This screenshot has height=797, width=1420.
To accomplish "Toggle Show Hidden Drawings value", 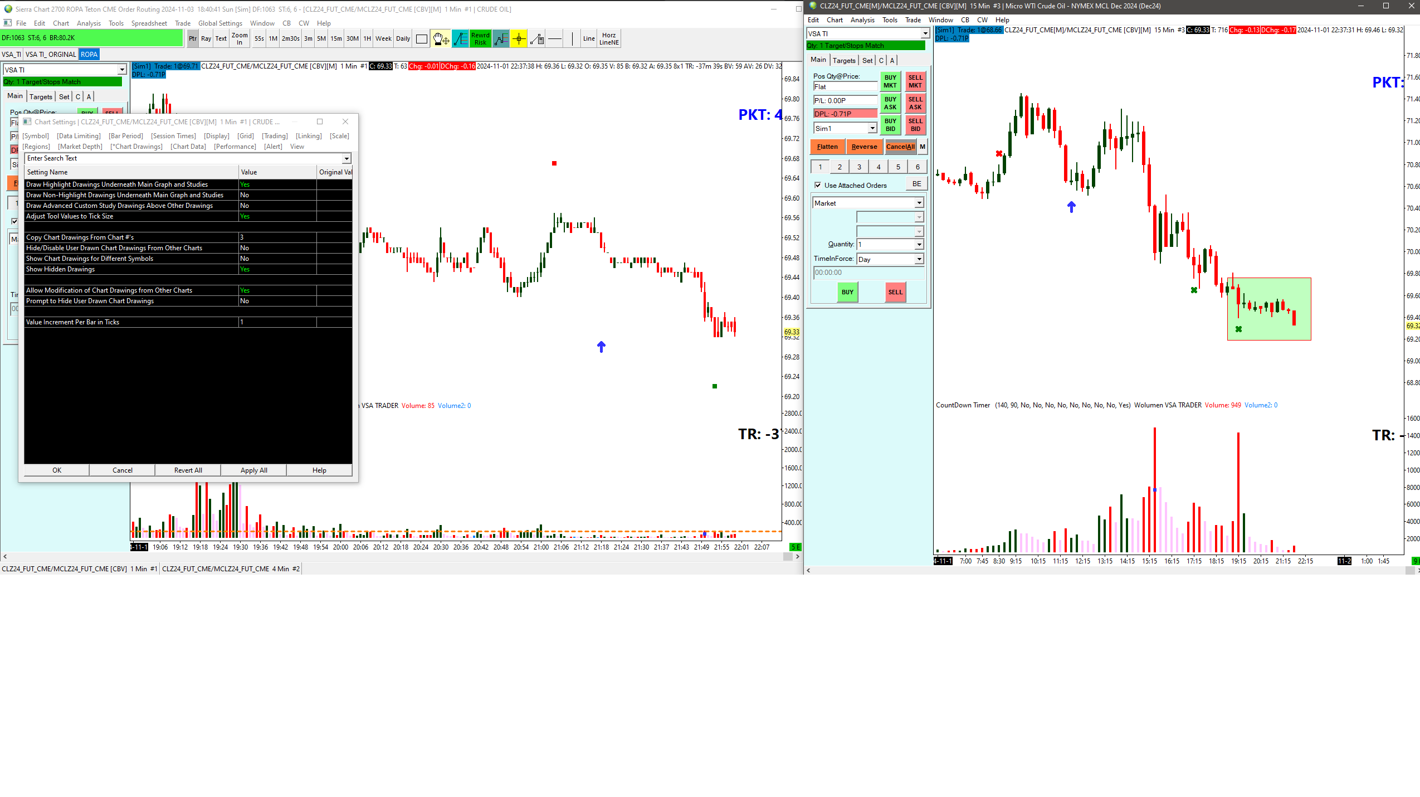I will (x=277, y=269).
